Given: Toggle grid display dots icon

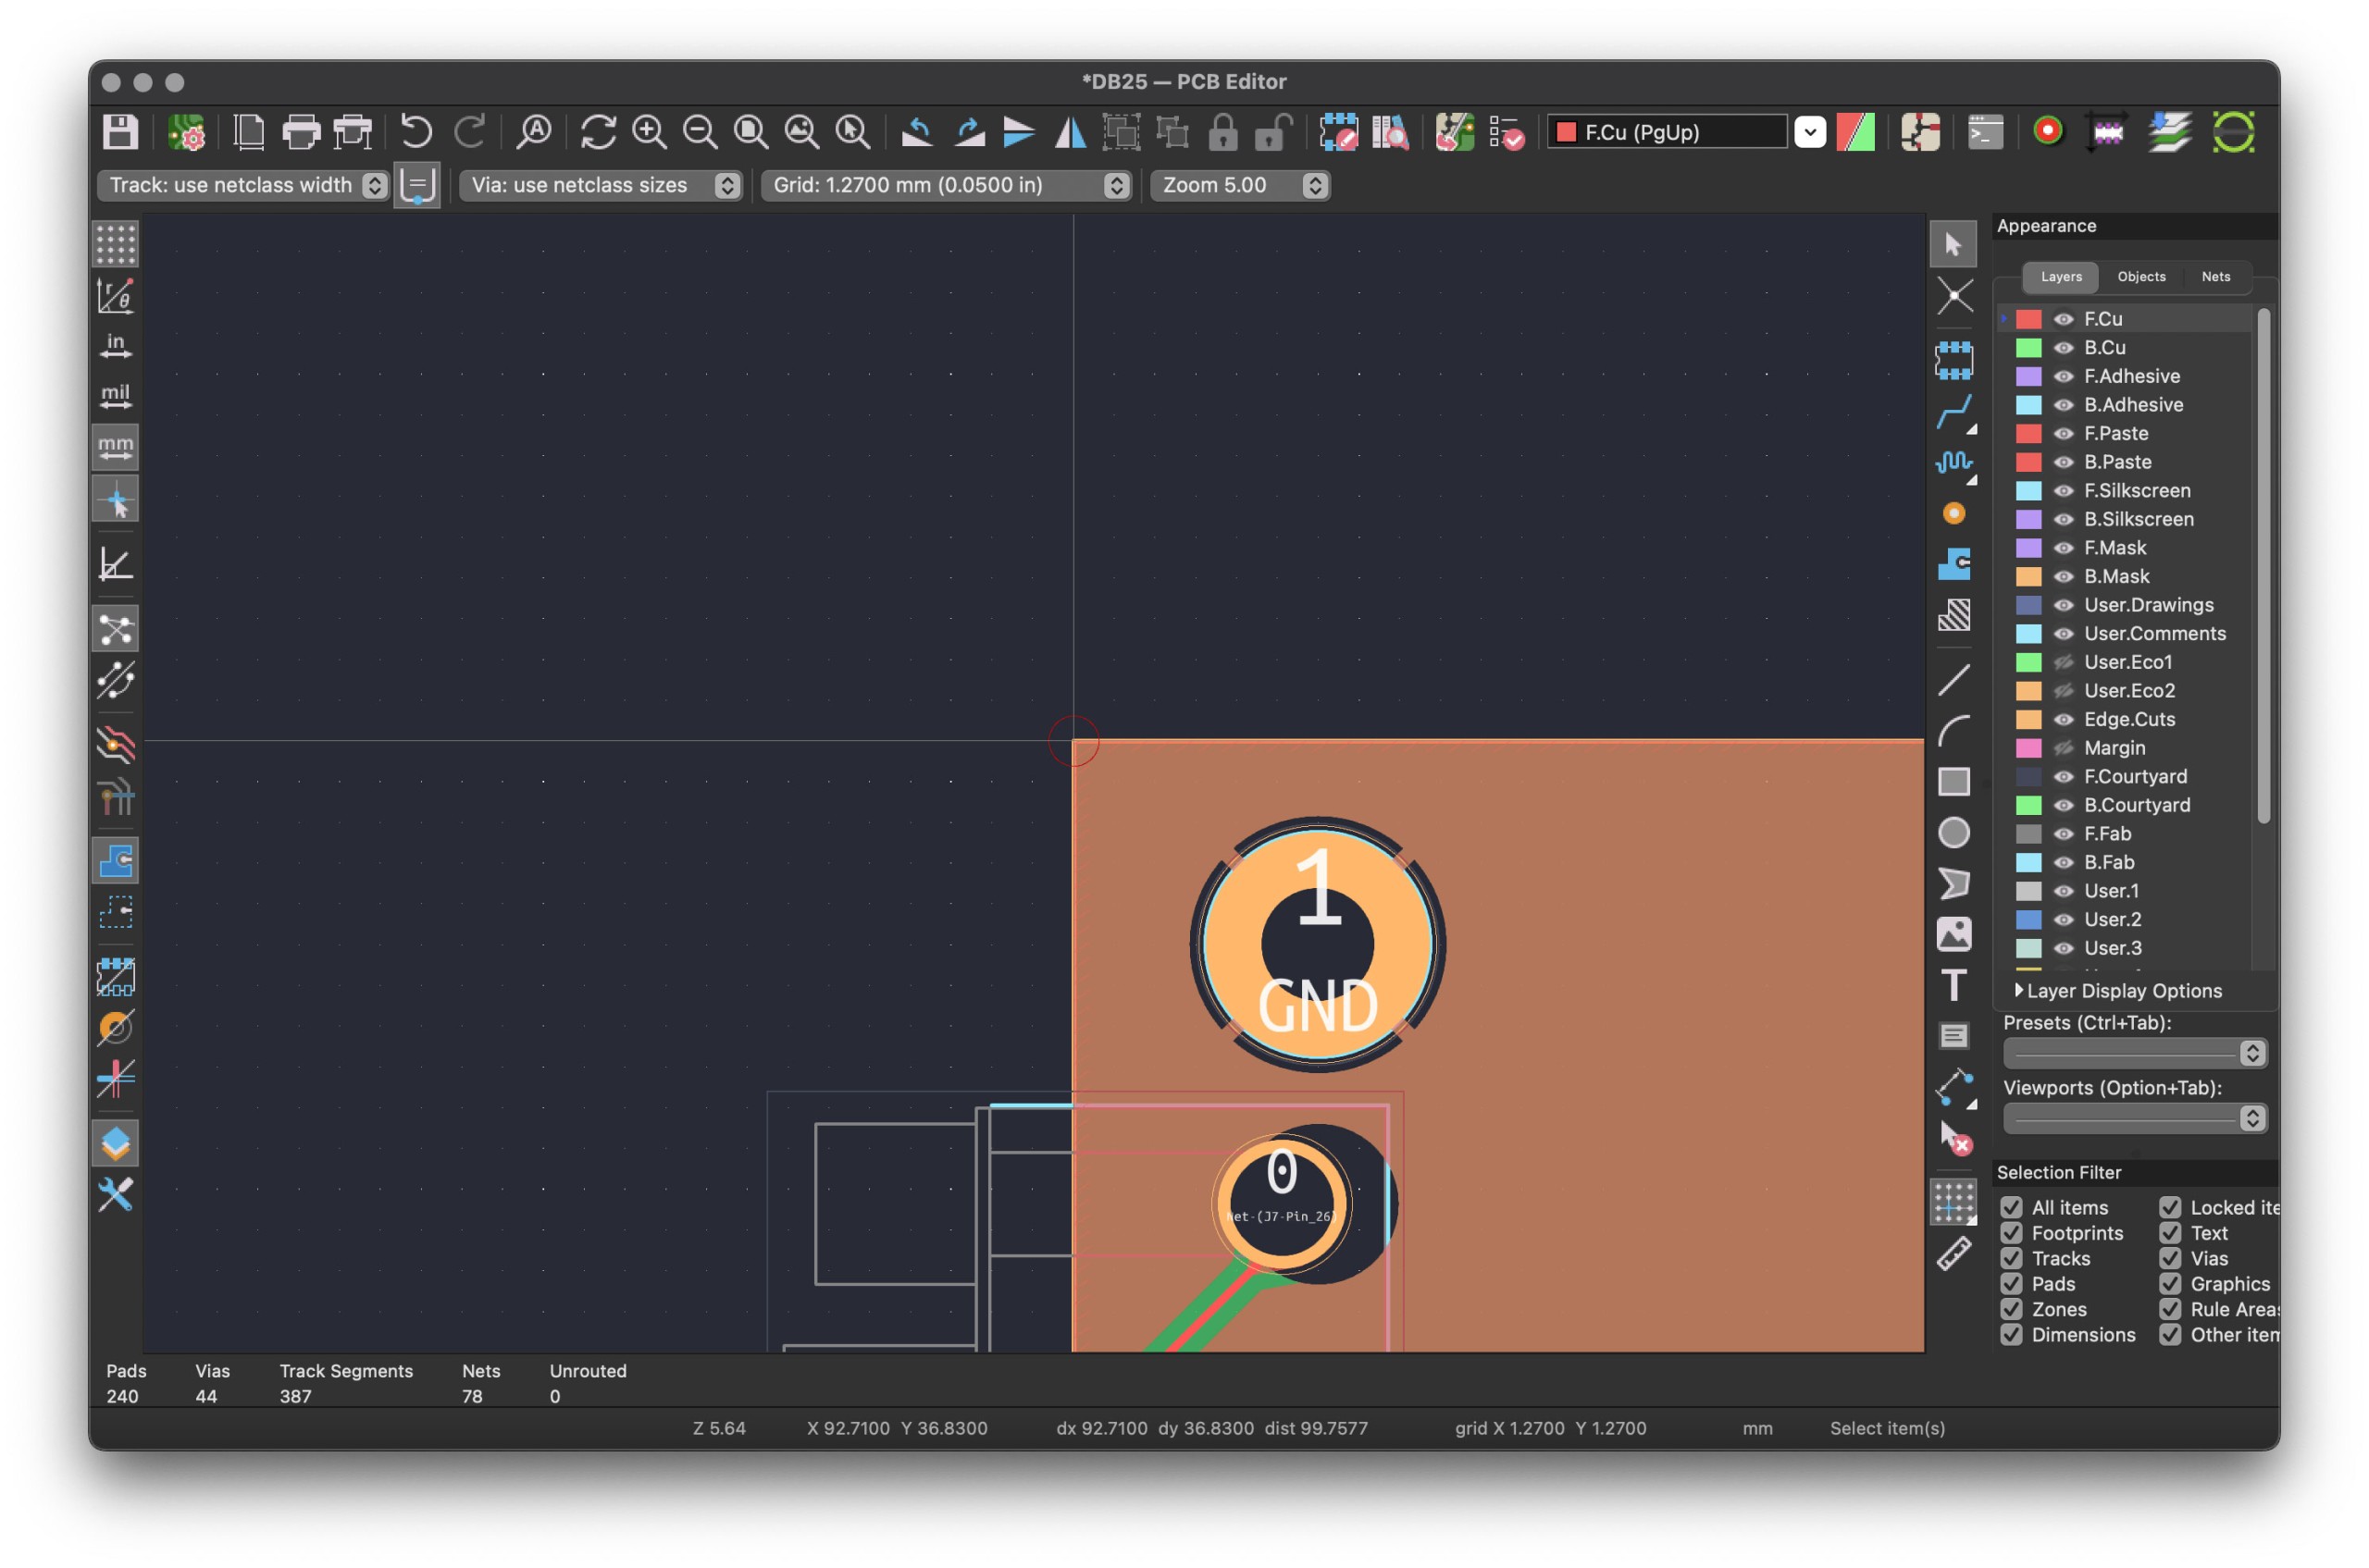Looking at the screenshot, I should 115,244.
